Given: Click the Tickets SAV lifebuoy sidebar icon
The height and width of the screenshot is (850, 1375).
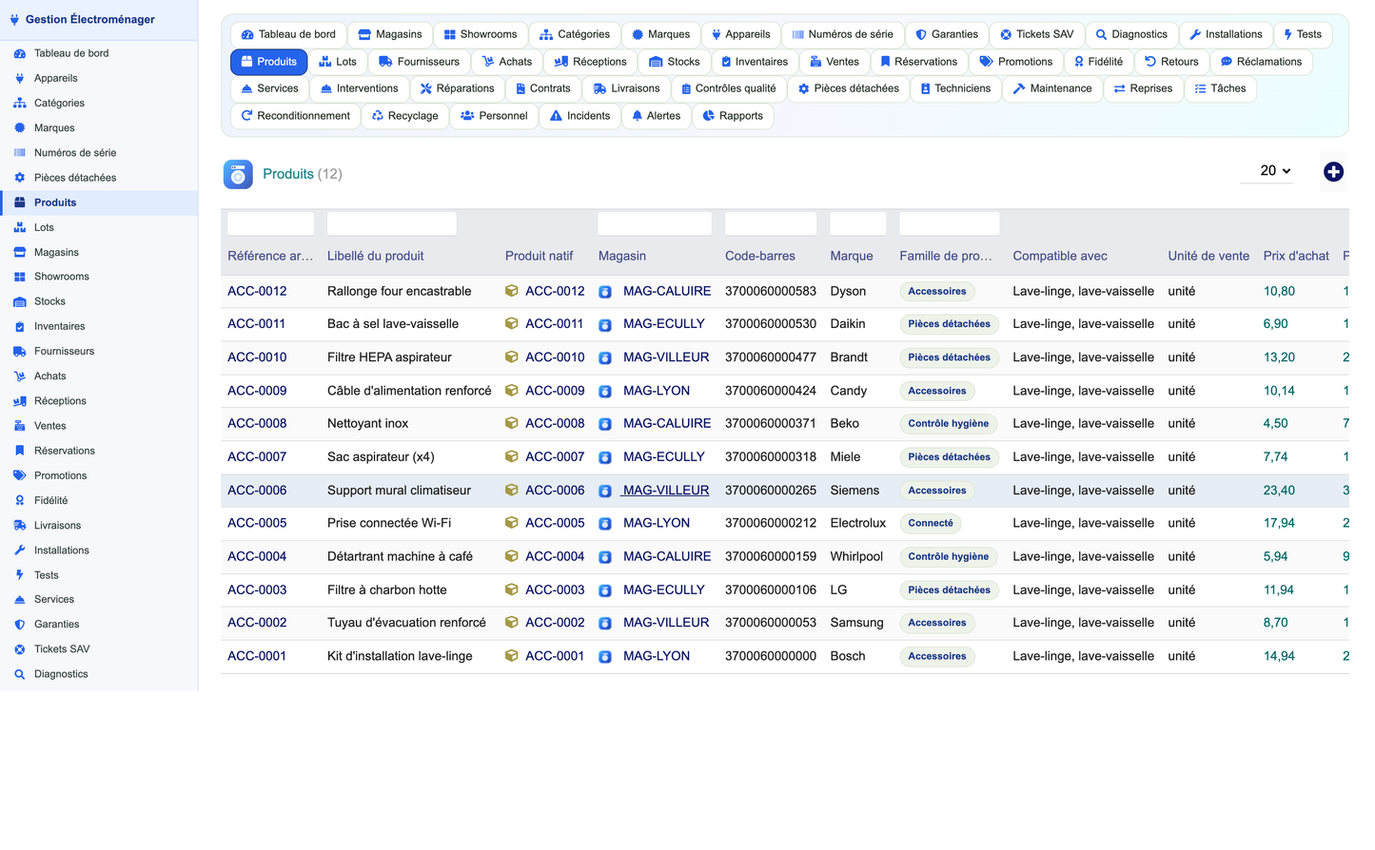Looking at the screenshot, I should (x=19, y=649).
